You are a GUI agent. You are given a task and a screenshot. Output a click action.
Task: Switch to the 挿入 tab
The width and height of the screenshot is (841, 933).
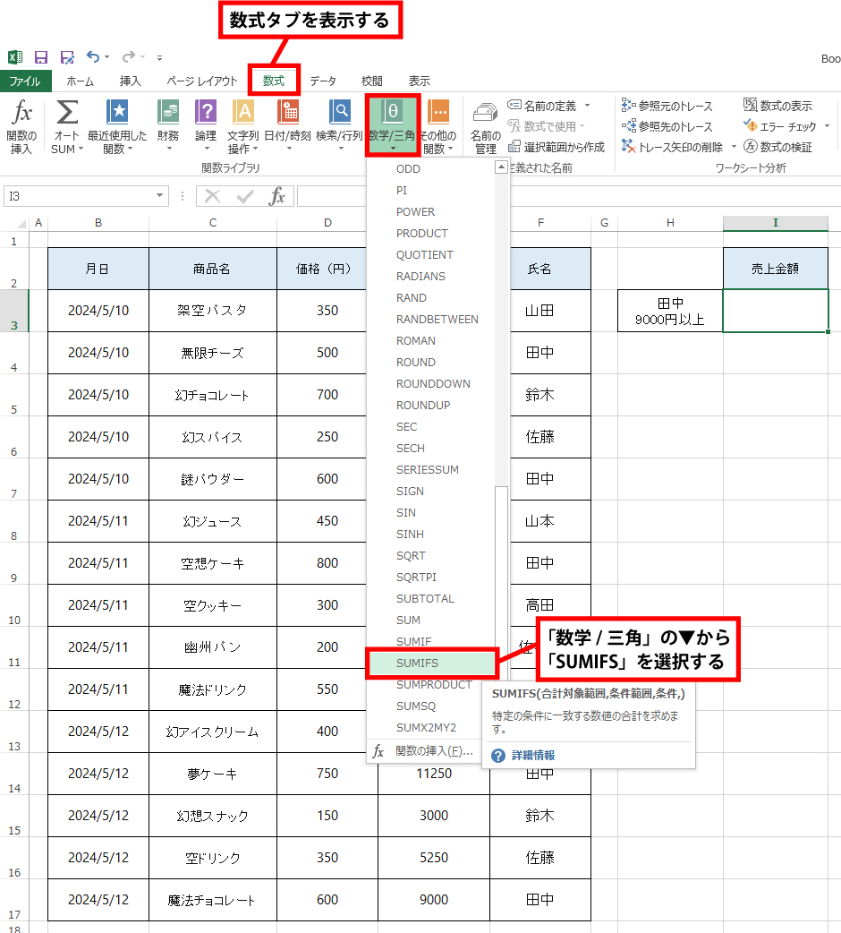(x=130, y=81)
